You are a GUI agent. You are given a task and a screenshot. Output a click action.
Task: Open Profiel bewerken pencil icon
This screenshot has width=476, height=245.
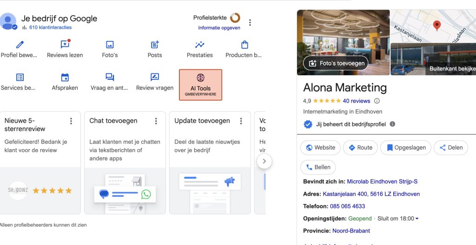point(20,45)
